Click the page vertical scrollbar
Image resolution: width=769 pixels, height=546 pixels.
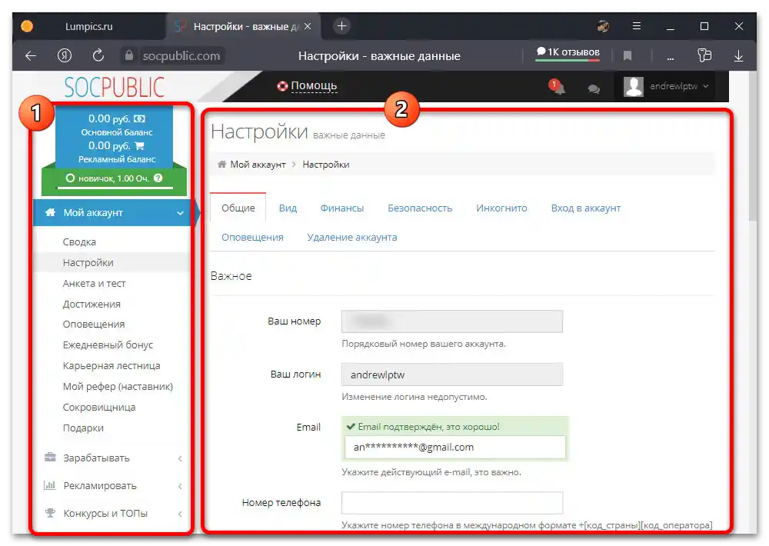753,147
